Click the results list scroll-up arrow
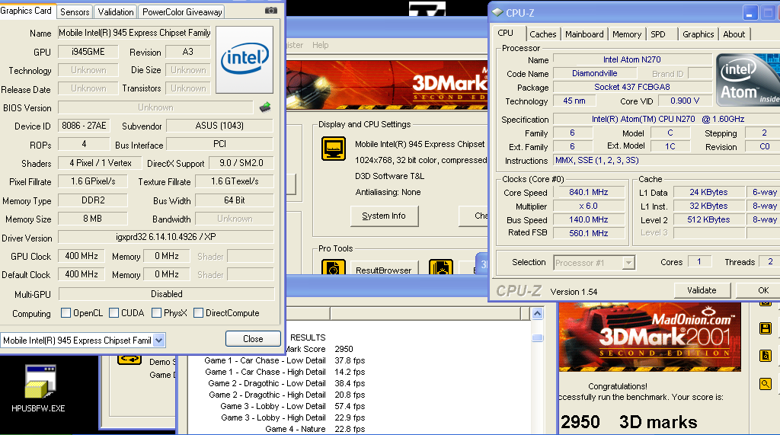The image size is (780, 435). pos(537,314)
